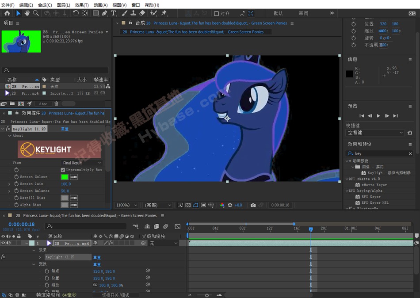Open Despill Bias color swatch
Image resolution: width=420 pixels, height=298 pixels.
tap(65, 198)
